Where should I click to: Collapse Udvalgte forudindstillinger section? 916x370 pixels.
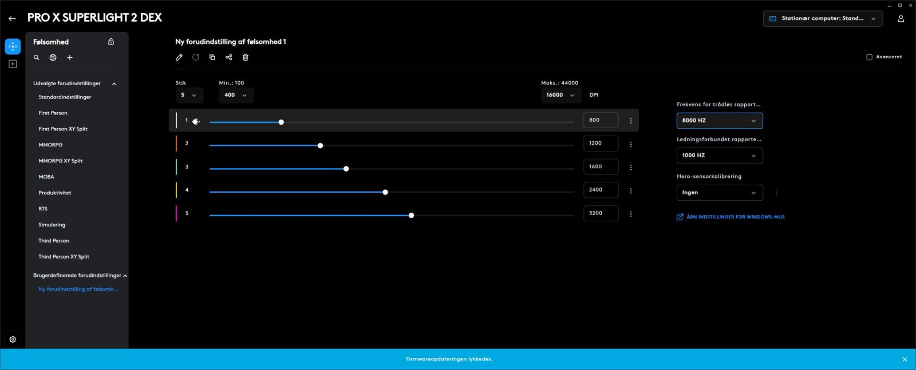[114, 84]
